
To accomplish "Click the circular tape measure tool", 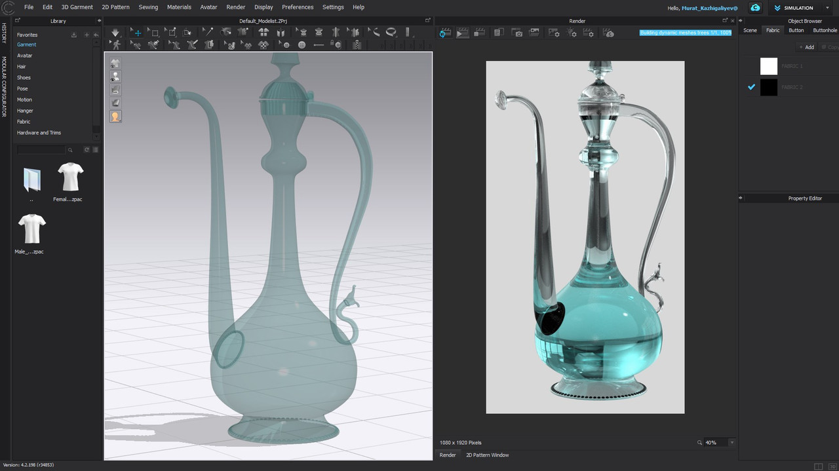I will [391, 31].
